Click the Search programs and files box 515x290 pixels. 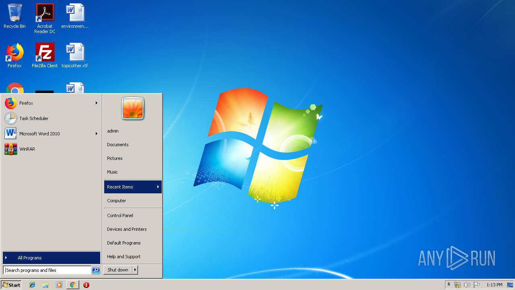click(47, 270)
